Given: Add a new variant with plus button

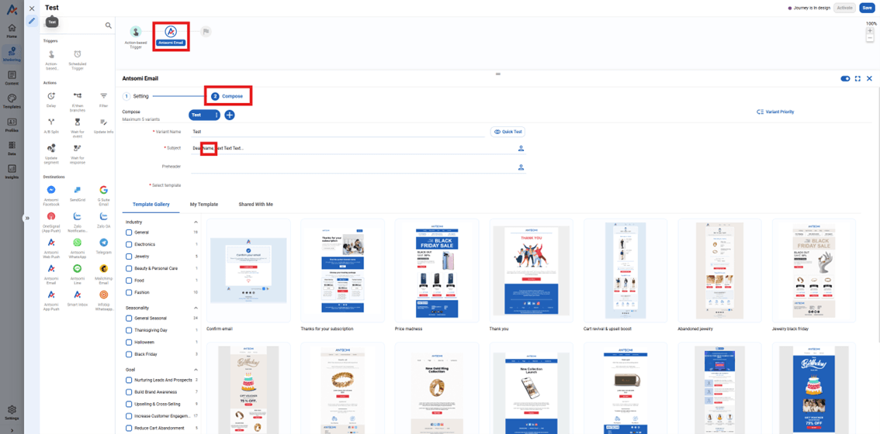Looking at the screenshot, I should coord(230,115).
